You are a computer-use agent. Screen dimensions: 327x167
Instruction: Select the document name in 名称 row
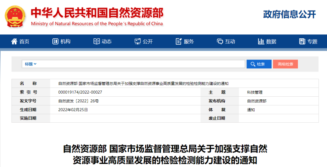click(x=143, y=84)
